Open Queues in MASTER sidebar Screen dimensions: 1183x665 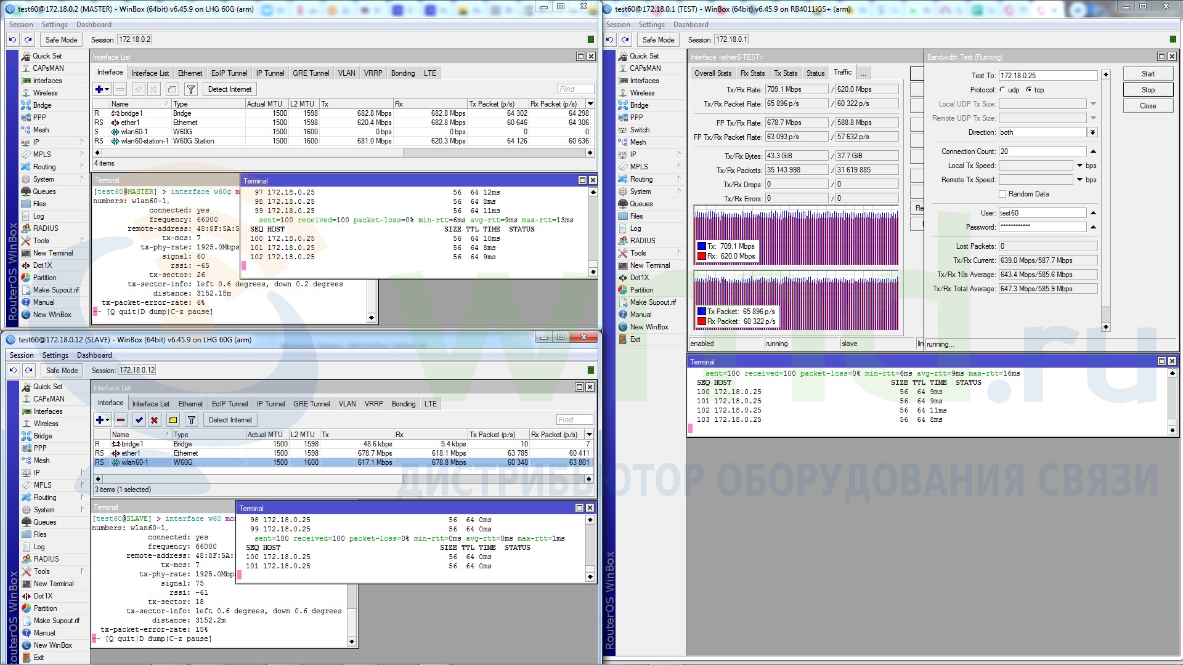(x=44, y=191)
